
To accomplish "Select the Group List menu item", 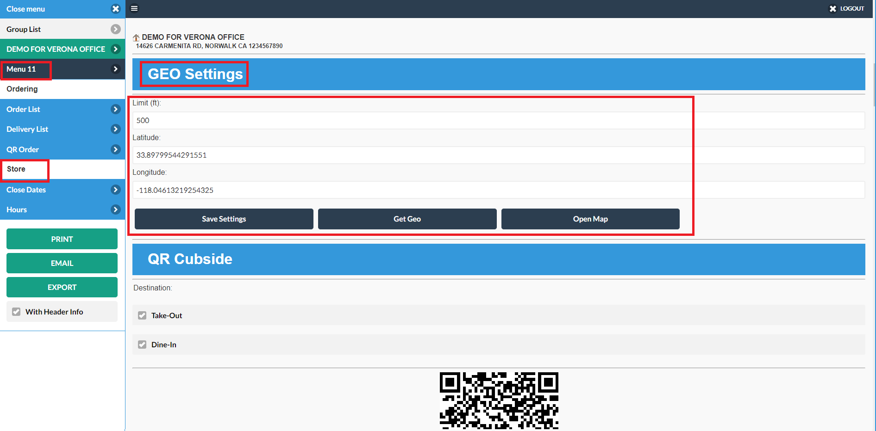I will tap(63, 29).
